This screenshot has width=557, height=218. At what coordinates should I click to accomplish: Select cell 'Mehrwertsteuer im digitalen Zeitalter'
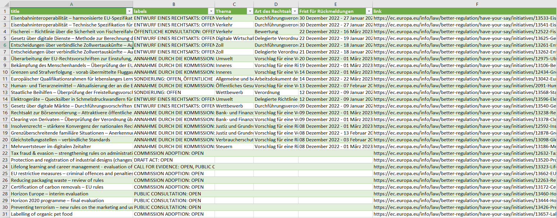pos(71,146)
